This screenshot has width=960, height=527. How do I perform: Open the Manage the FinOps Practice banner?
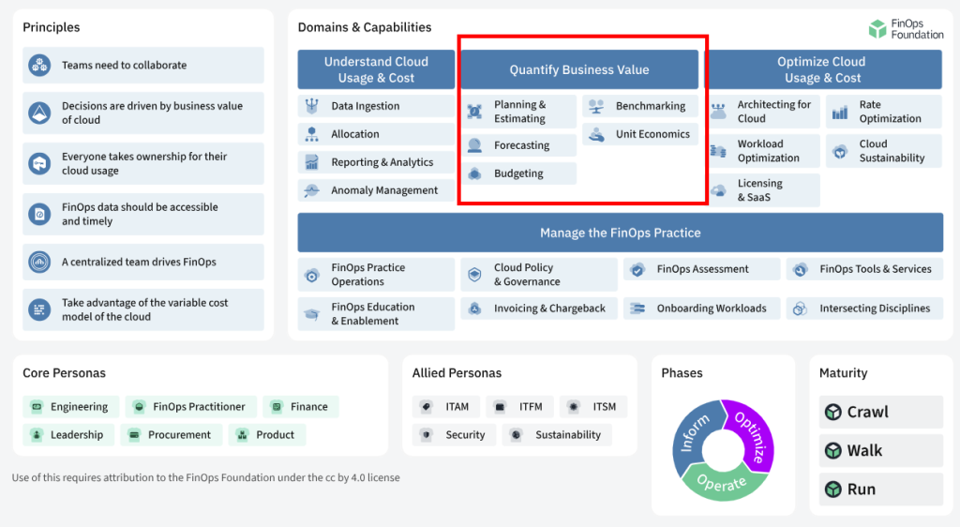(621, 233)
